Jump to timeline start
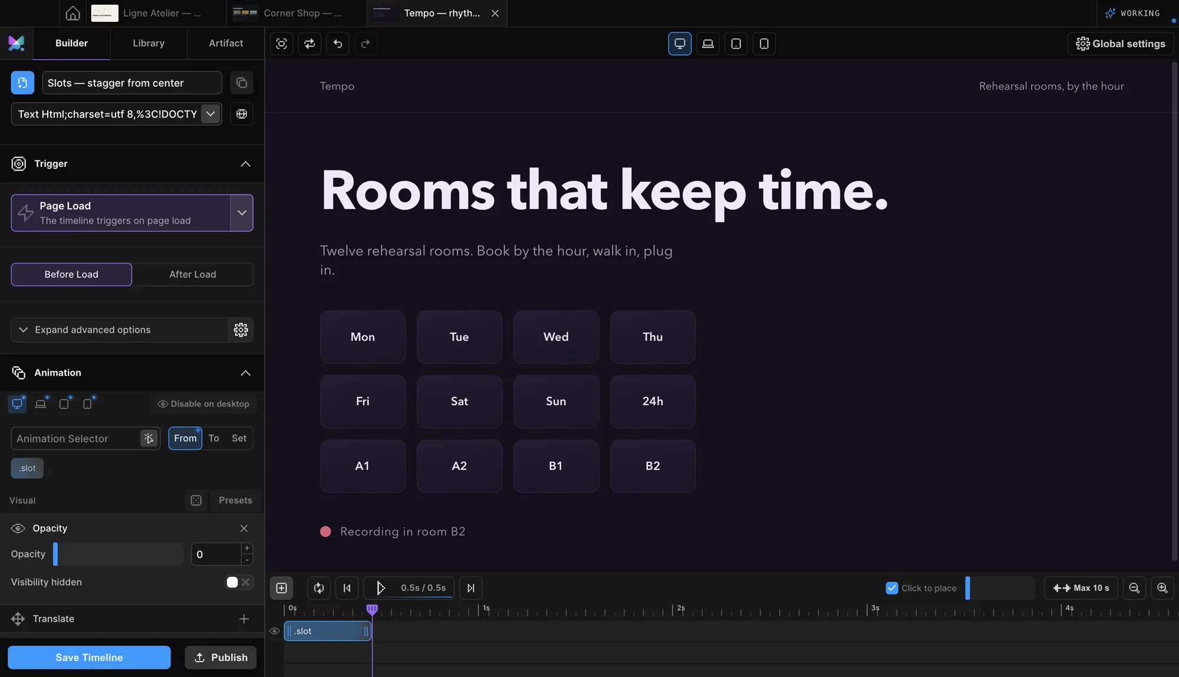The image size is (1179, 677). (x=347, y=588)
